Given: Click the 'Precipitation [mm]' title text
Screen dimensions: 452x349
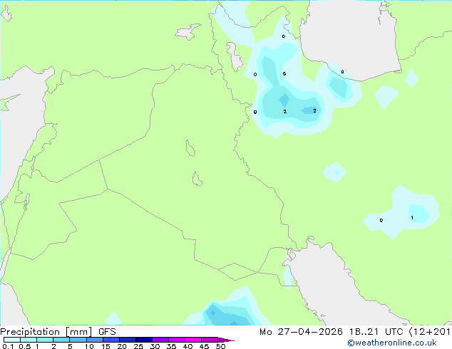Looking at the screenshot, I should click(46, 332).
